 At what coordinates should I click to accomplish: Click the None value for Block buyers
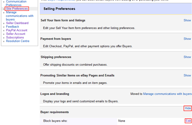point(122,121)
